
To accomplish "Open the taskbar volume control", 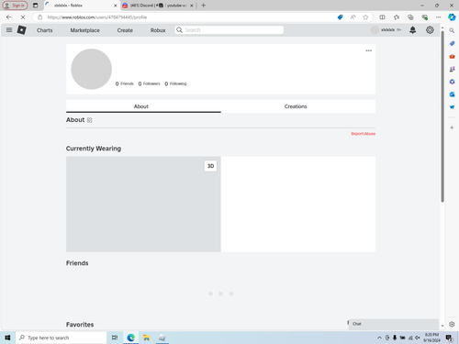I will coord(418,338).
